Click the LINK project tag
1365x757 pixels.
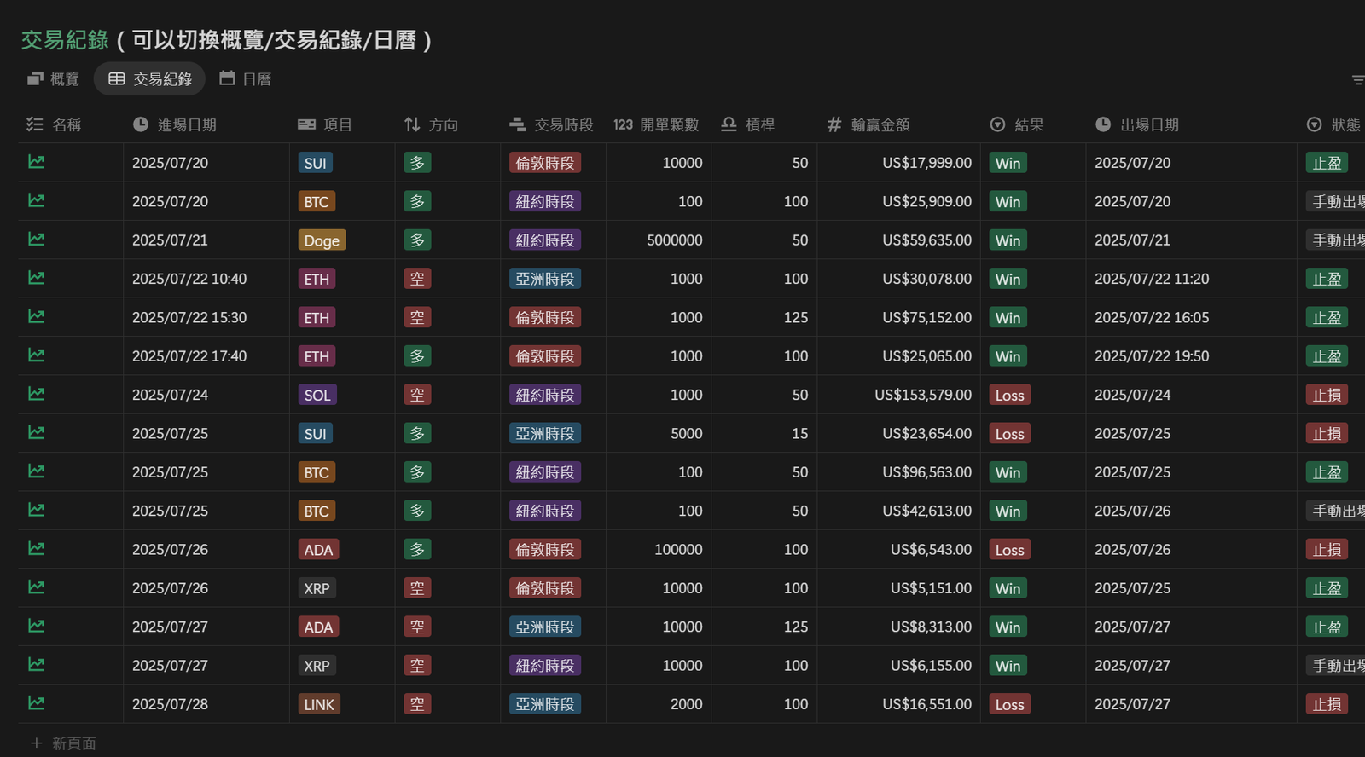(x=319, y=704)
